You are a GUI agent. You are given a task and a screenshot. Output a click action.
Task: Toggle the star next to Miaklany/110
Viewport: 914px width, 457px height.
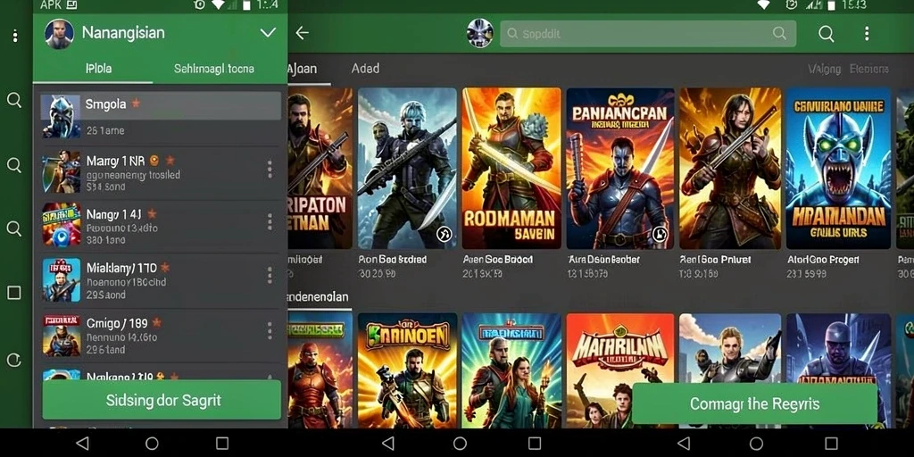click(165, 268)
